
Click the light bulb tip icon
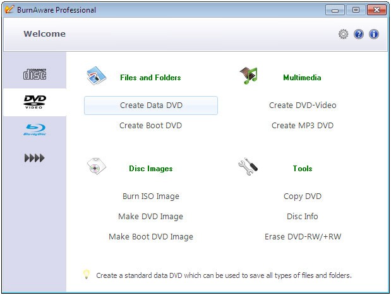[87, 274]
